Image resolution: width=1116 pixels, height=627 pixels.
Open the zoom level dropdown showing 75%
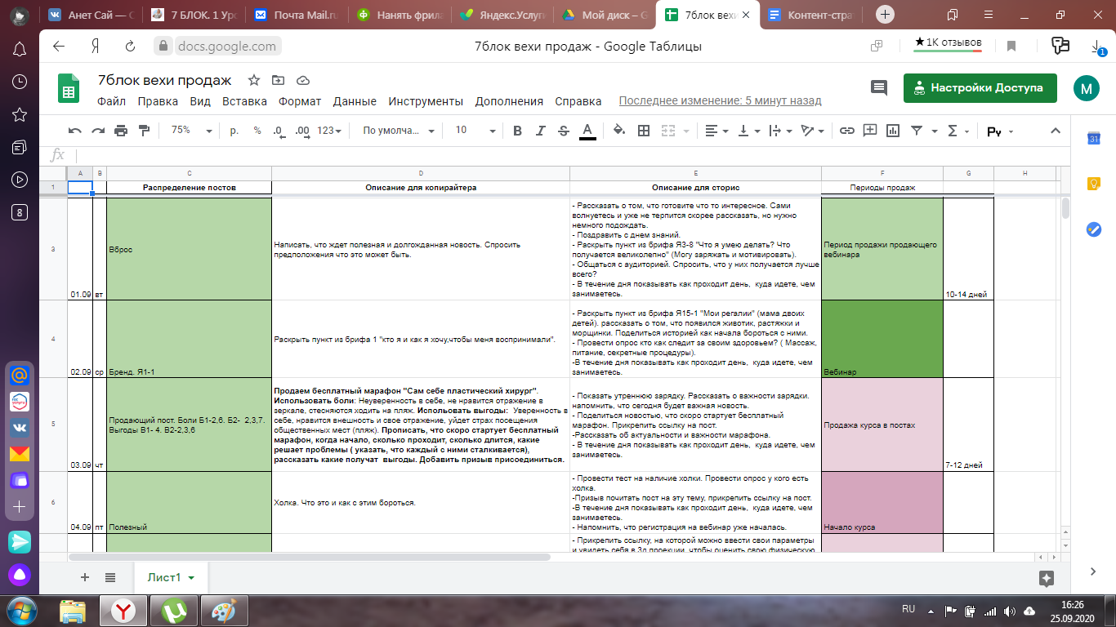point(191,131)
